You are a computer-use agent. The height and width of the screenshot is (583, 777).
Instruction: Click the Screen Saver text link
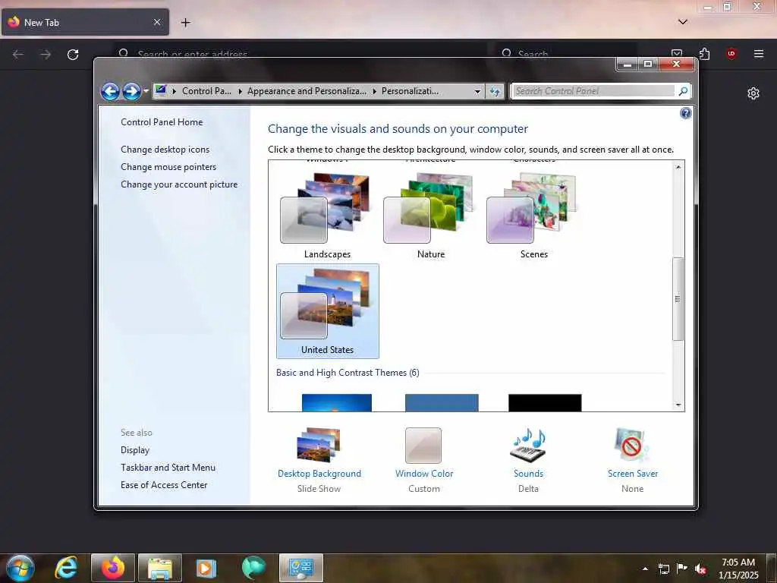633,474
